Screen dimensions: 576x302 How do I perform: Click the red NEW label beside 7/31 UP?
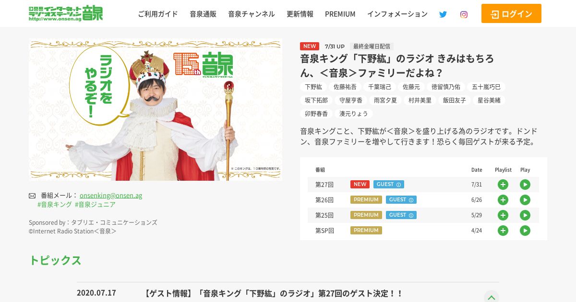[310, 46]
